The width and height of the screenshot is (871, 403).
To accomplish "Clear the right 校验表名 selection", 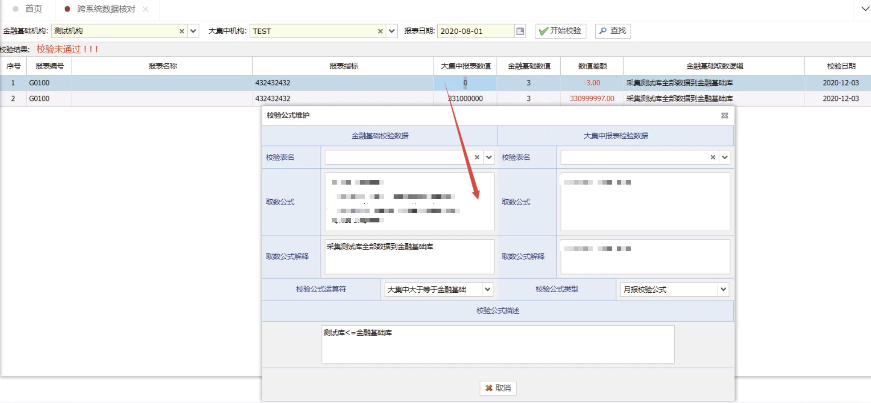I will pos(712,157).
